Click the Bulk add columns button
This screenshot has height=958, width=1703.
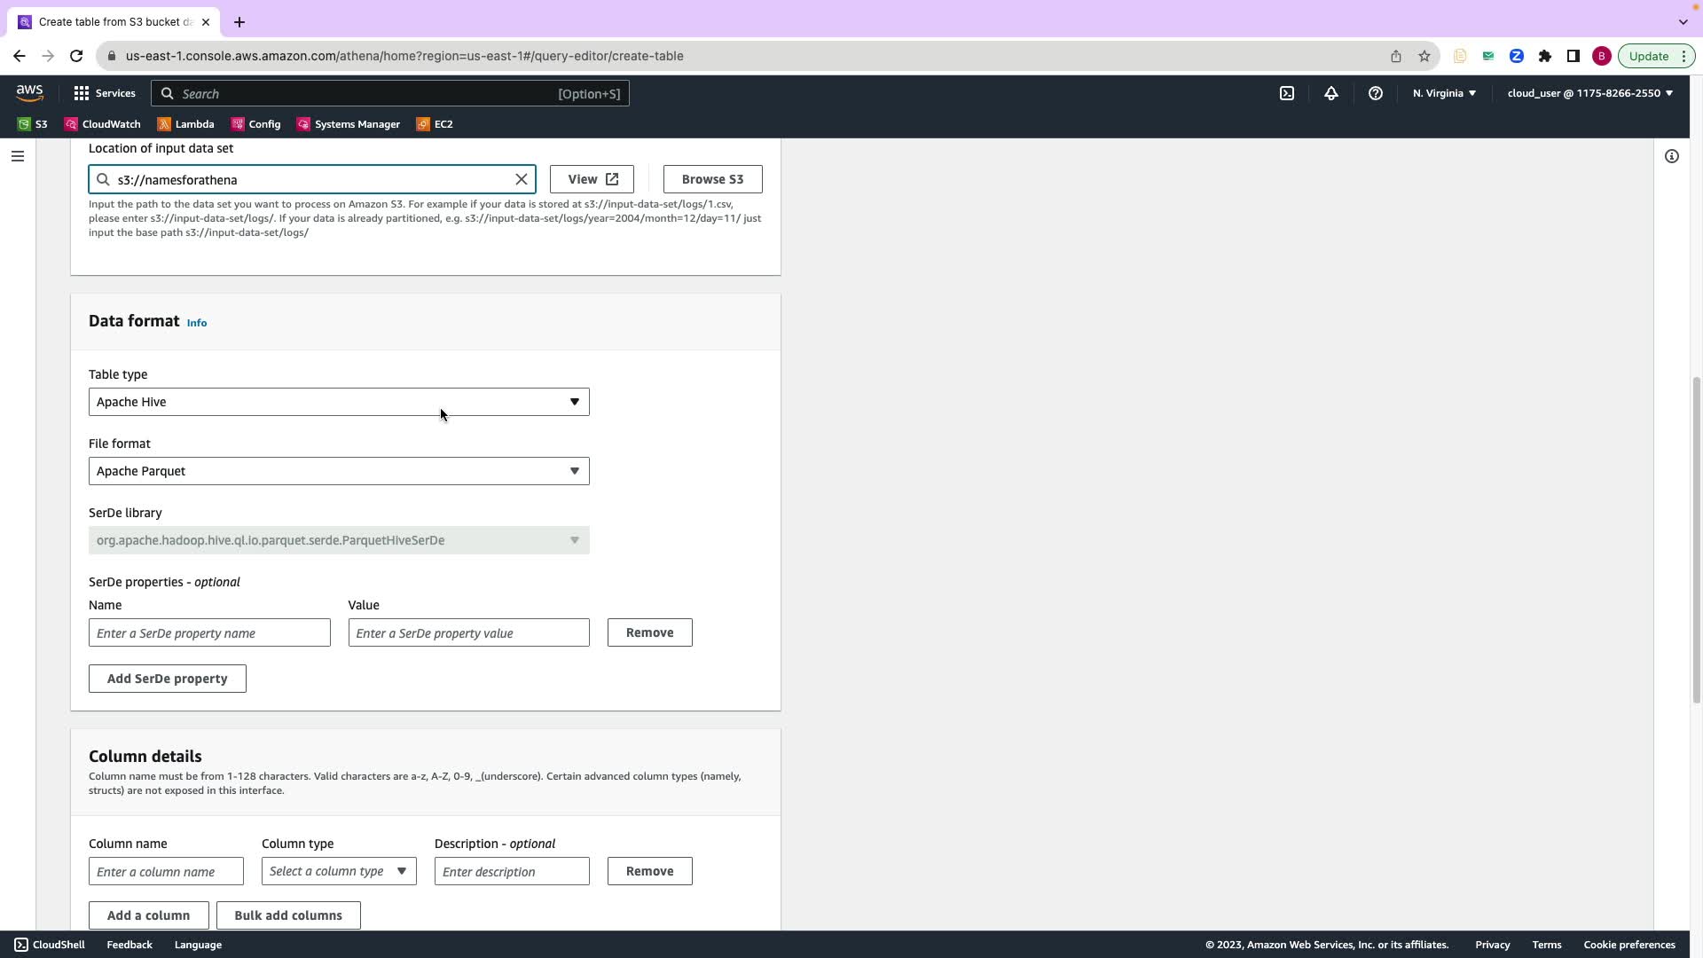(287, 915)
